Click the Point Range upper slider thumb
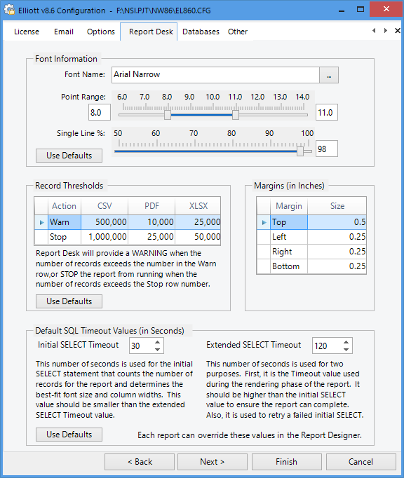 (x=235, y=115)
